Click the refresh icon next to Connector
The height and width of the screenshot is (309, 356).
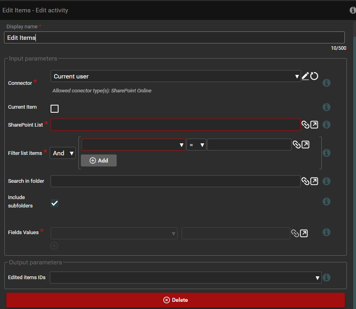[314, 76]
